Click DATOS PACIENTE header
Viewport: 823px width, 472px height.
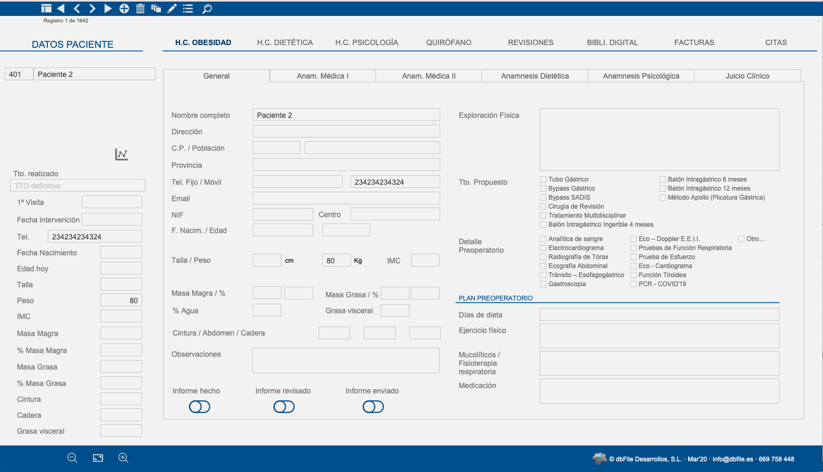tap(73, 45)
